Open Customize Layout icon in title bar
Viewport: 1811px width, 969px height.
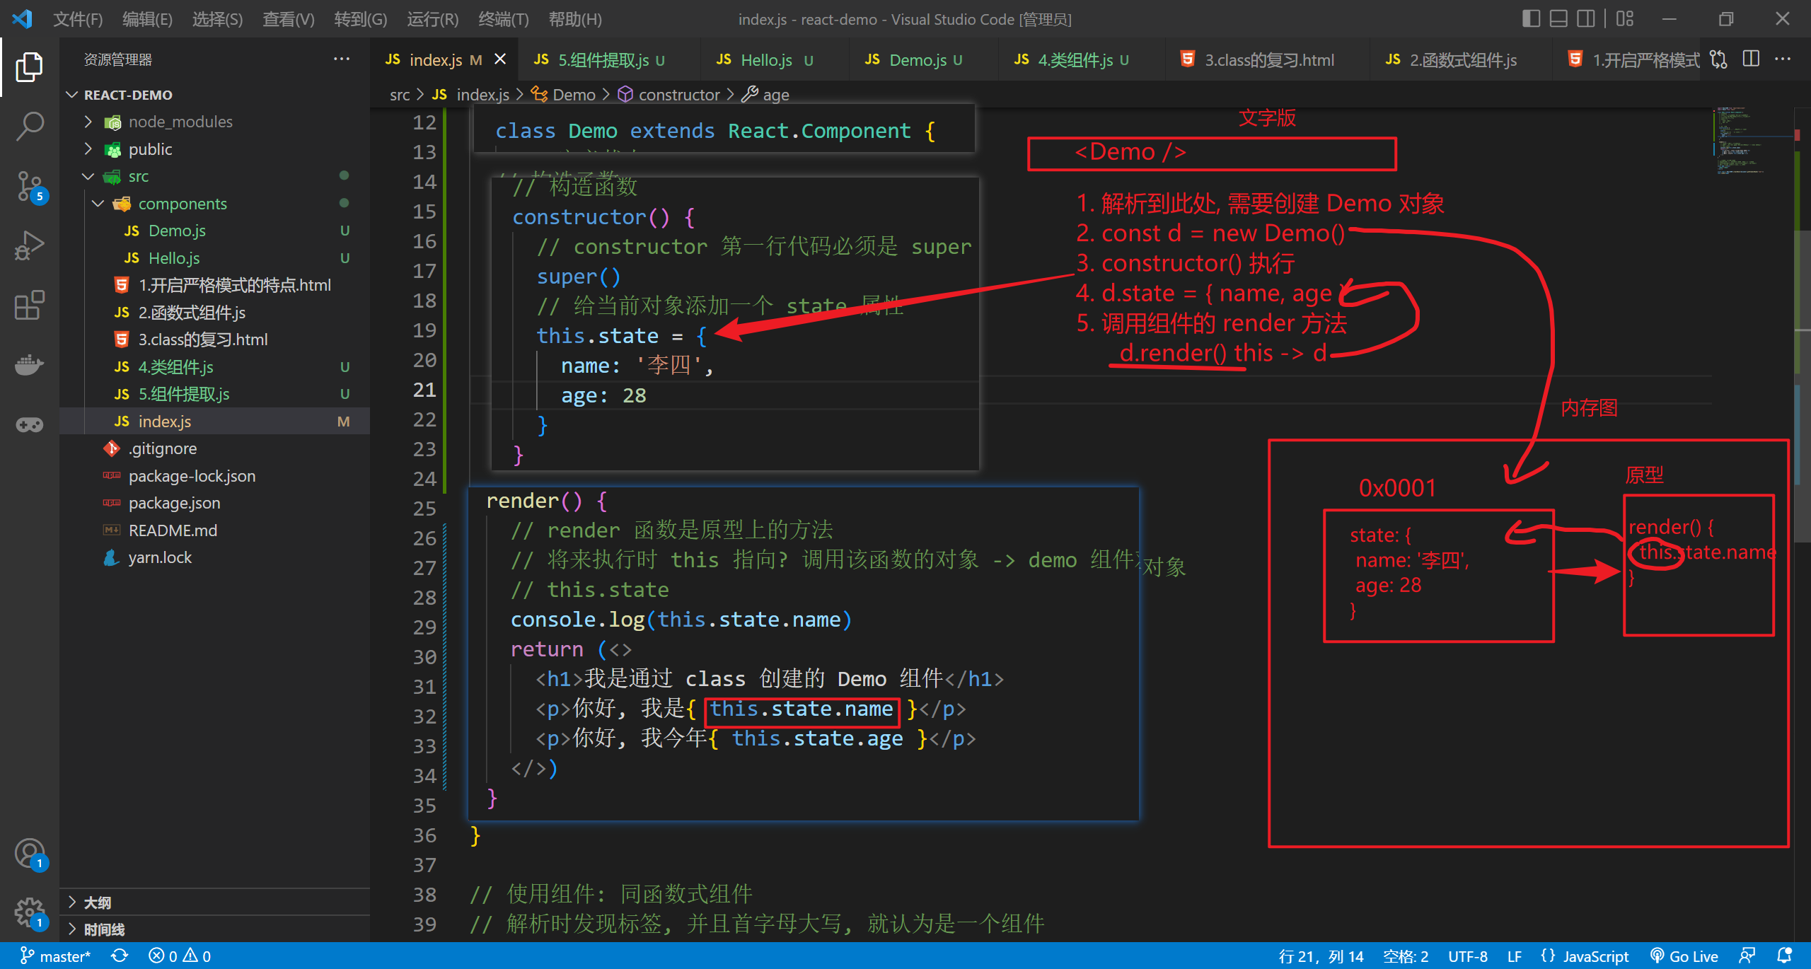(x=1625, y=18)
